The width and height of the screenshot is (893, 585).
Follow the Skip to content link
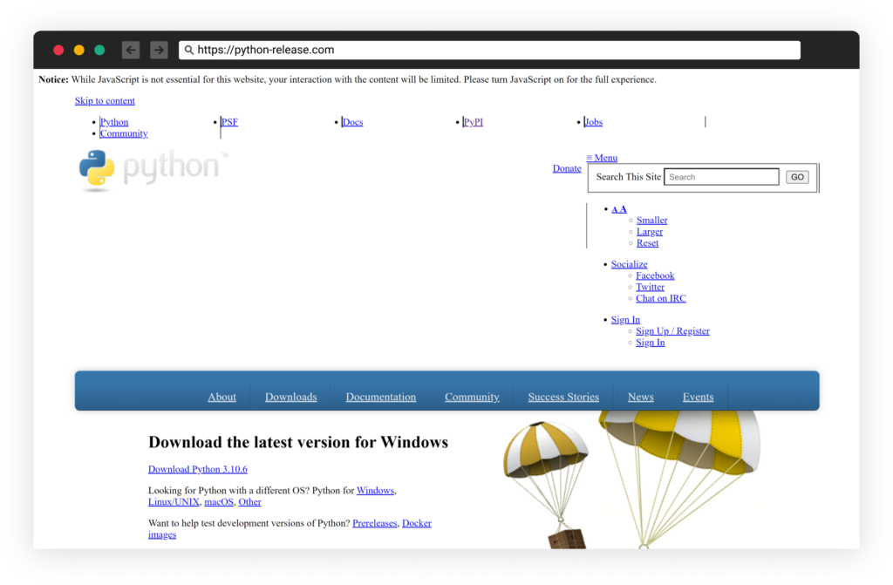click(105, 101)
